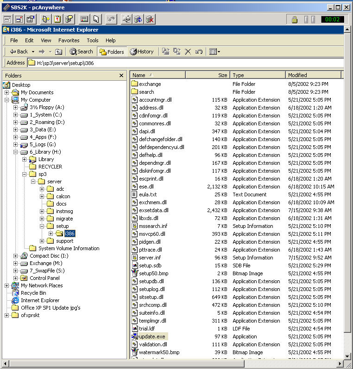Click vertical scrollbar down arrow of file list

[x=347, y=356]
